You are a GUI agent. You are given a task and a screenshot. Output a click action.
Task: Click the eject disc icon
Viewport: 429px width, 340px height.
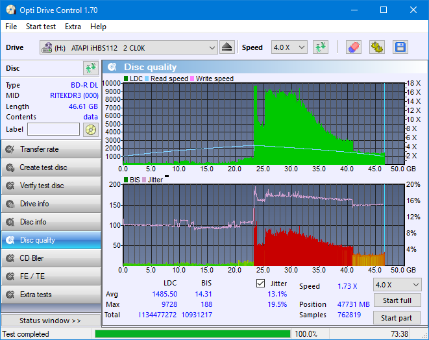point(227,47)
